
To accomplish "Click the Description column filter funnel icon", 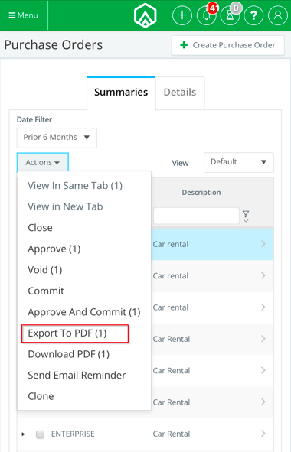I will tap(246, 216).
